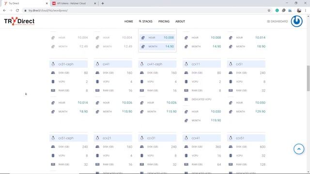Go to the PRICING page
The height and width of the screenshot is (174, 310).
[164, 21]
